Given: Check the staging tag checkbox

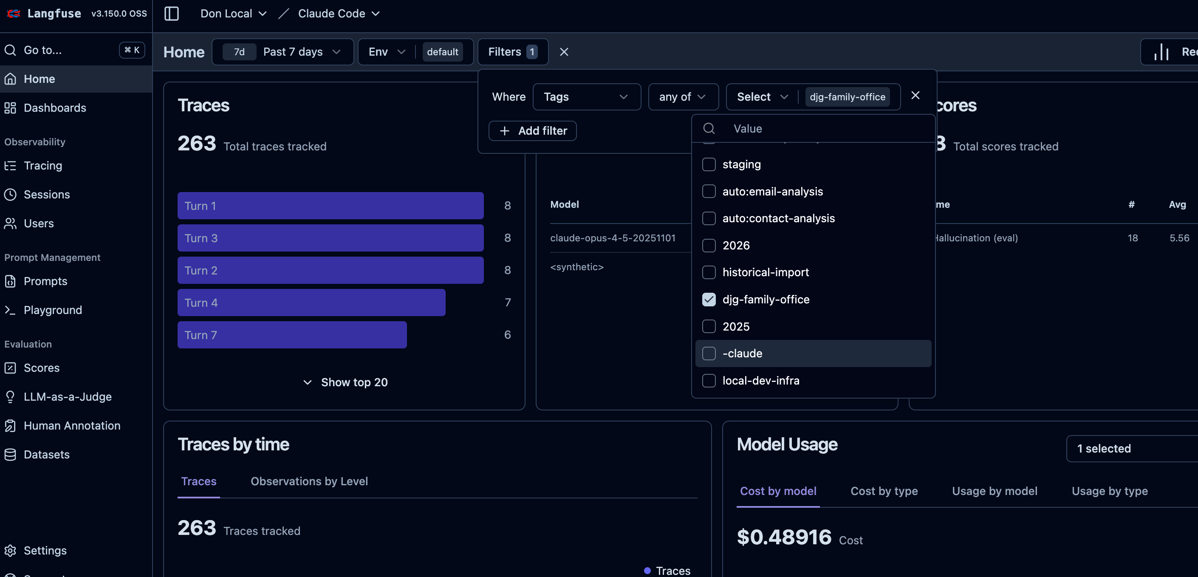Looking at the screenshot, I should click(708, 164).
